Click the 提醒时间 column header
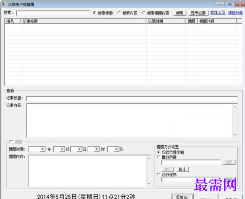The image size is (245, 199). [217, 21]
